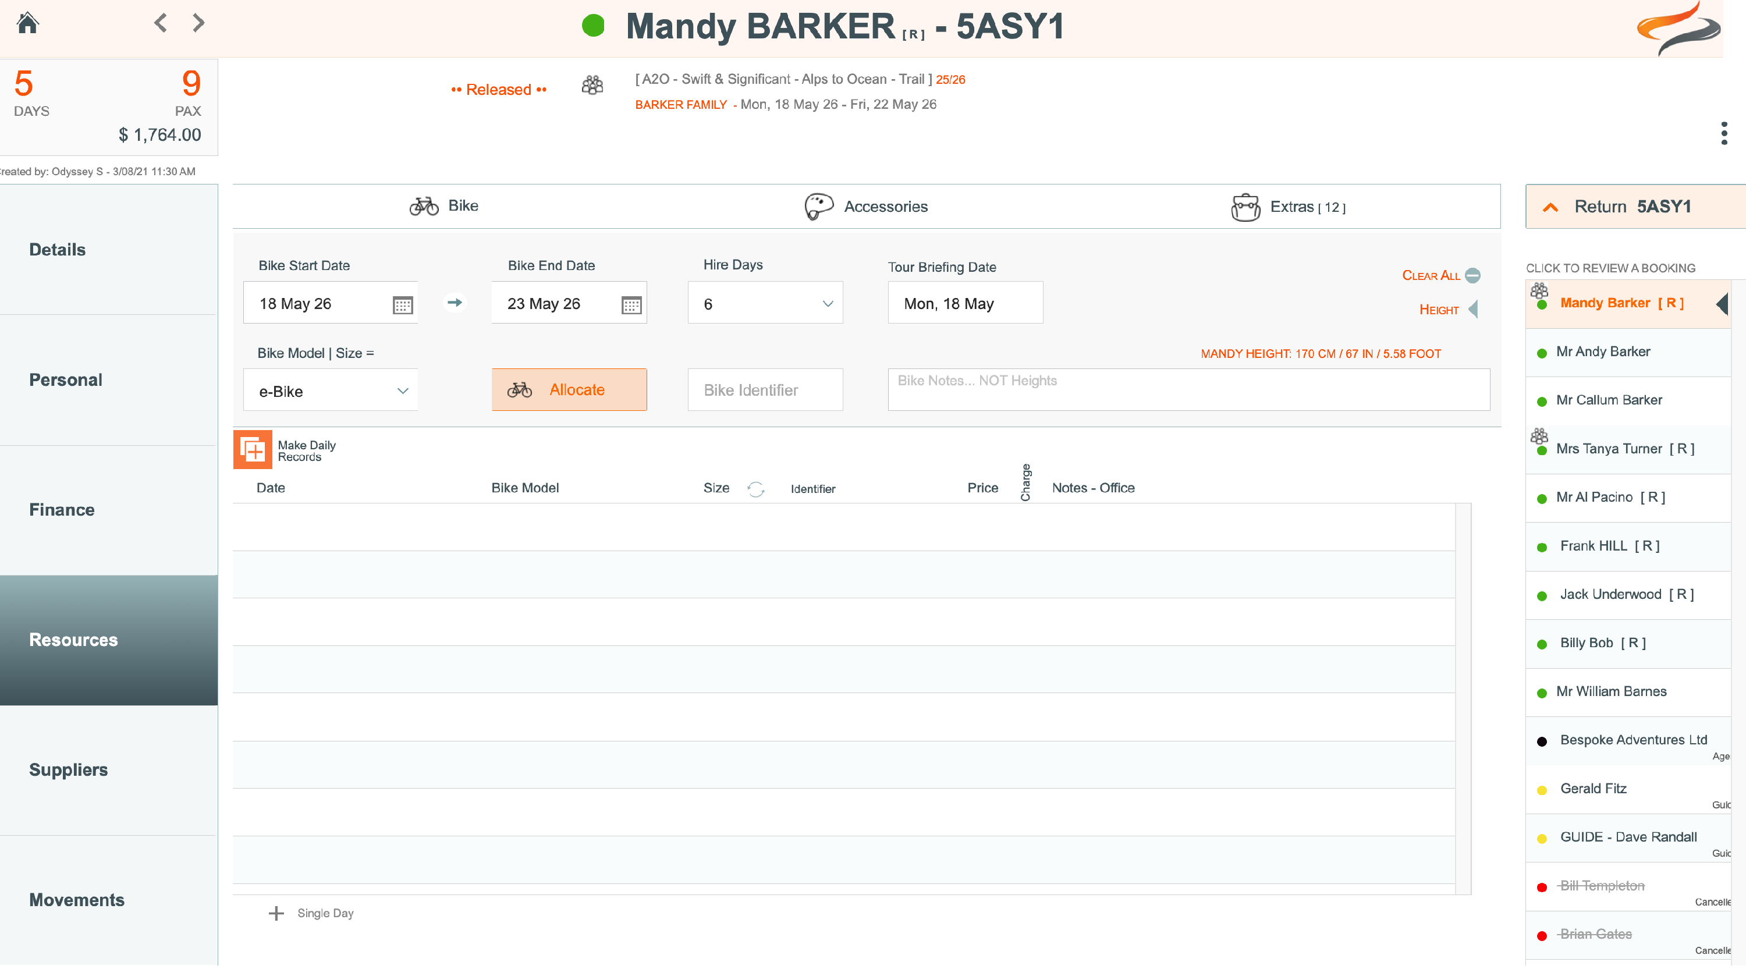Go to previous record with left arrow
This screenshot has height=969, width=1746.
(x=161, y=23)
